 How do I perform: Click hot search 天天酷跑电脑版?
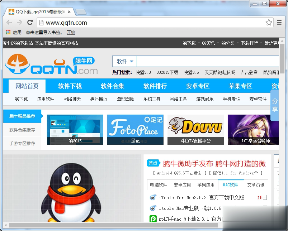(219, 72)
